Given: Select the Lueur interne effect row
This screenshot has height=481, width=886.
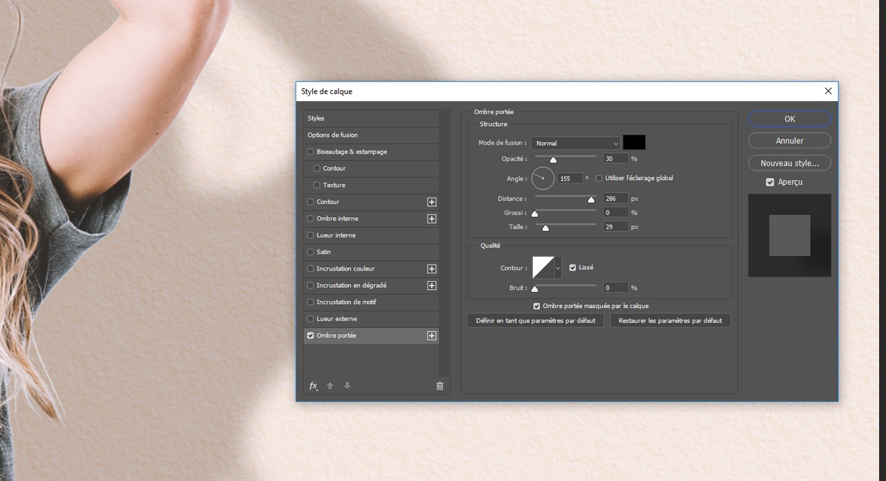Looking at the screenshot, I should [371, 235].
